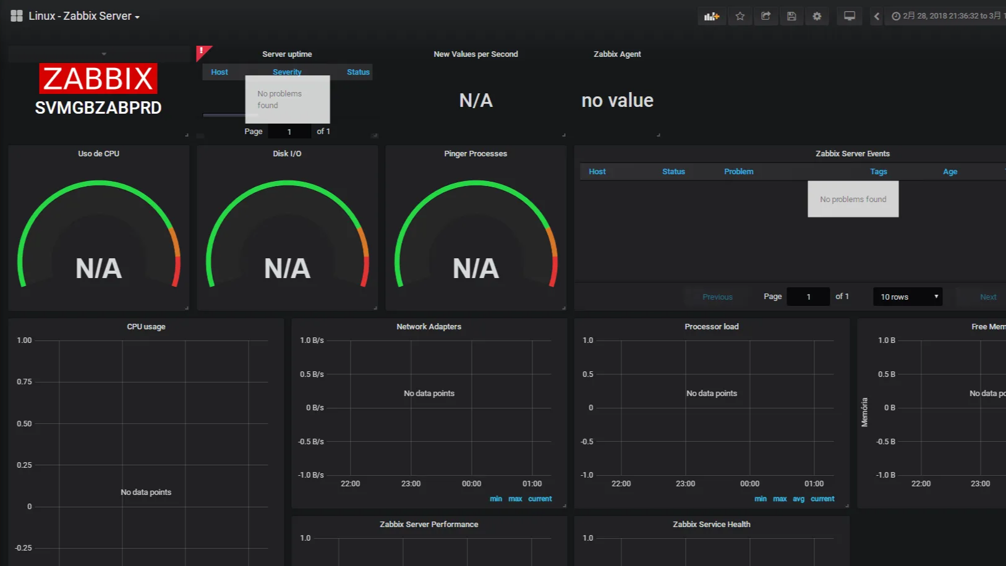1006x566 pixels.
Task: Click the SVMGBZABPRD server name text
Action: 98,108
